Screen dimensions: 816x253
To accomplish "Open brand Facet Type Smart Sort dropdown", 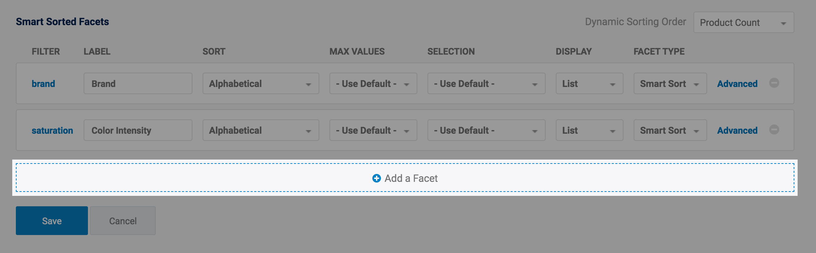I will (x=670, y=84).
